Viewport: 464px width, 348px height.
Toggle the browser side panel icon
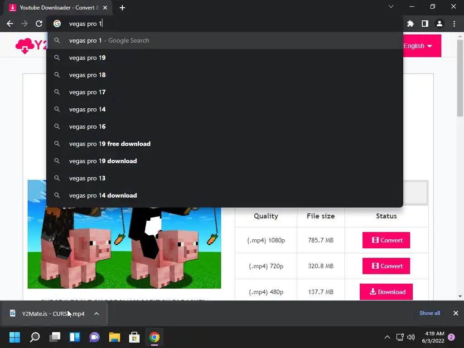pyautogui.click(x=425, y=24)
